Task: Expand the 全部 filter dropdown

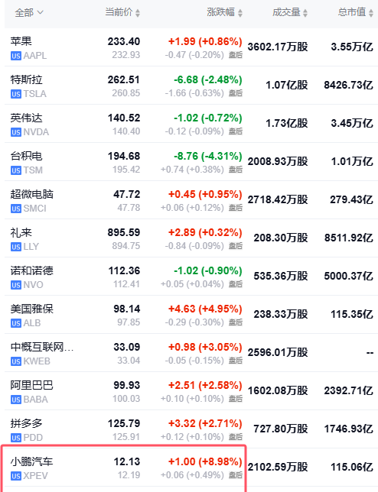Action: tap(29, 12)
